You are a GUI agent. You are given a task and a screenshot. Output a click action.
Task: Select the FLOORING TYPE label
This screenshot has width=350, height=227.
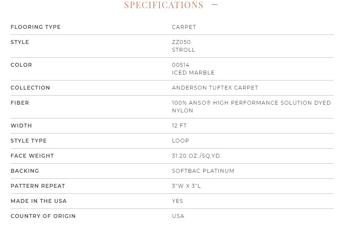[x=36, y=27]
